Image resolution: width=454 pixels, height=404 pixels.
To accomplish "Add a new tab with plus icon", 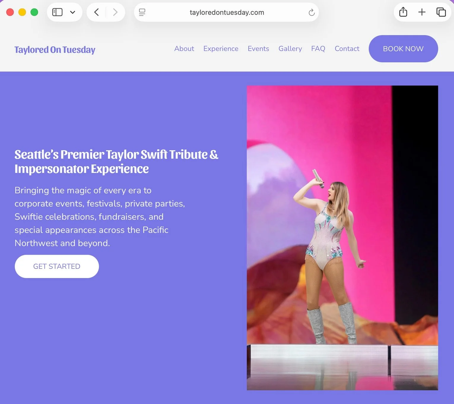I will 422,12.
